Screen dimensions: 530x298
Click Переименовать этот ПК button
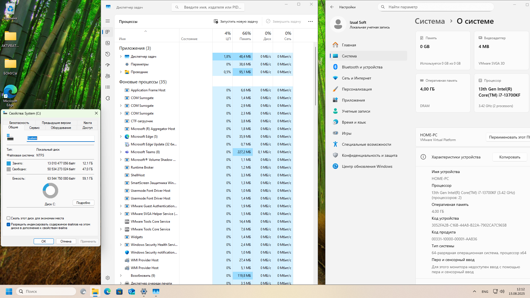[x=508, y=137]
